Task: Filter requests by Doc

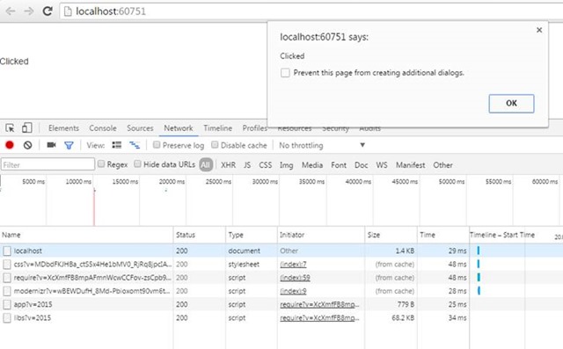Action: [x=362, y=165]
